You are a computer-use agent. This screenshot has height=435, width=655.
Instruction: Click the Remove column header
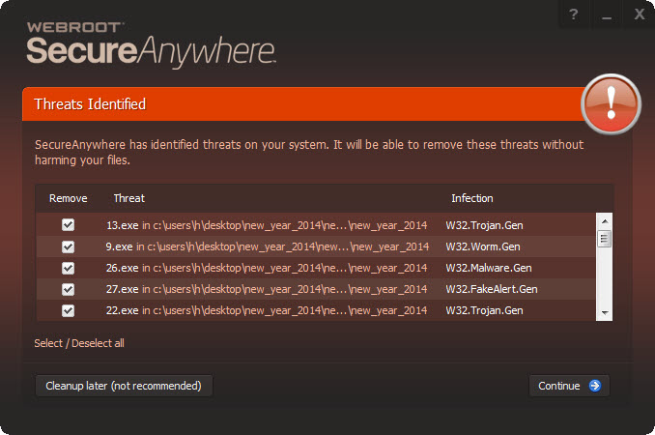pos(68,198)
